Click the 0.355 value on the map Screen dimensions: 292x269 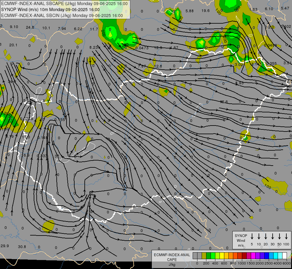[271, 63]
